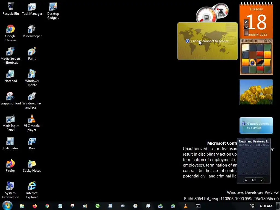Open the Task Manager shortcut

pos(32,9)
